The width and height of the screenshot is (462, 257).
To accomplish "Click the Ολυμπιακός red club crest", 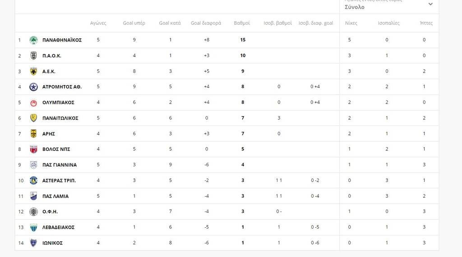I will [33, 102].
